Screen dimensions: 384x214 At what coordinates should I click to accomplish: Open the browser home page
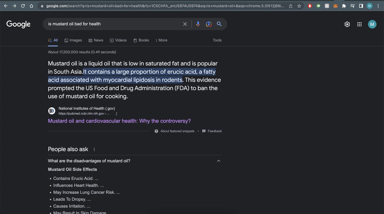point(31,6)
